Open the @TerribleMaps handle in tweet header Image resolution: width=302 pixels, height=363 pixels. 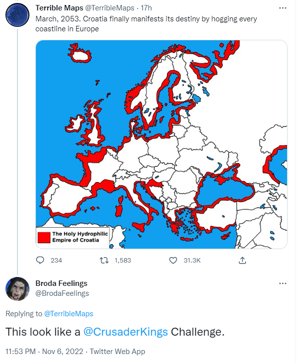coord(110,8)
